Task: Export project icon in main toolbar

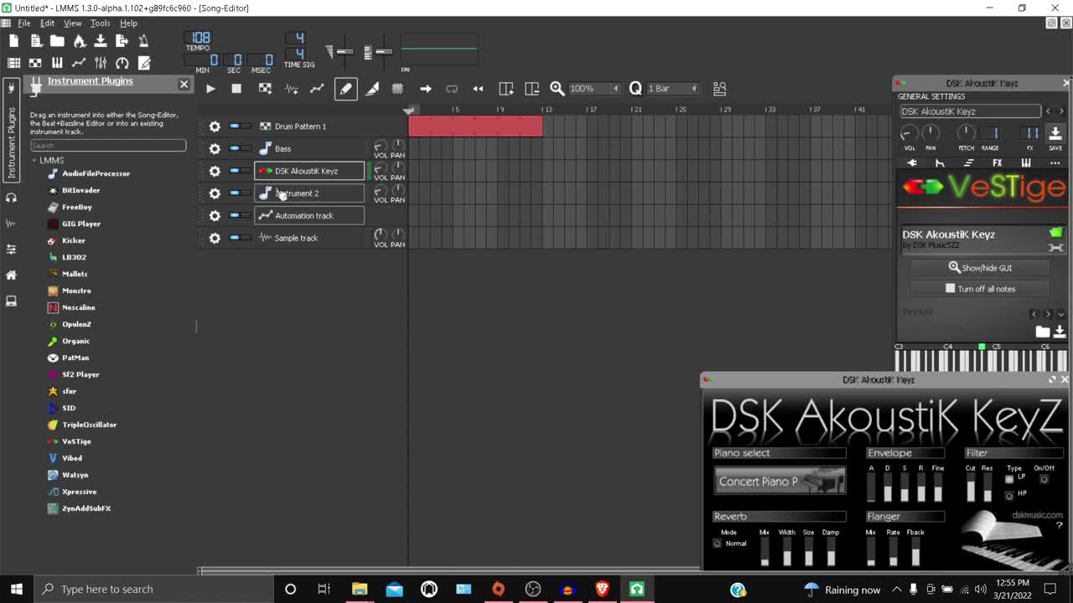Action: [122, 41]
